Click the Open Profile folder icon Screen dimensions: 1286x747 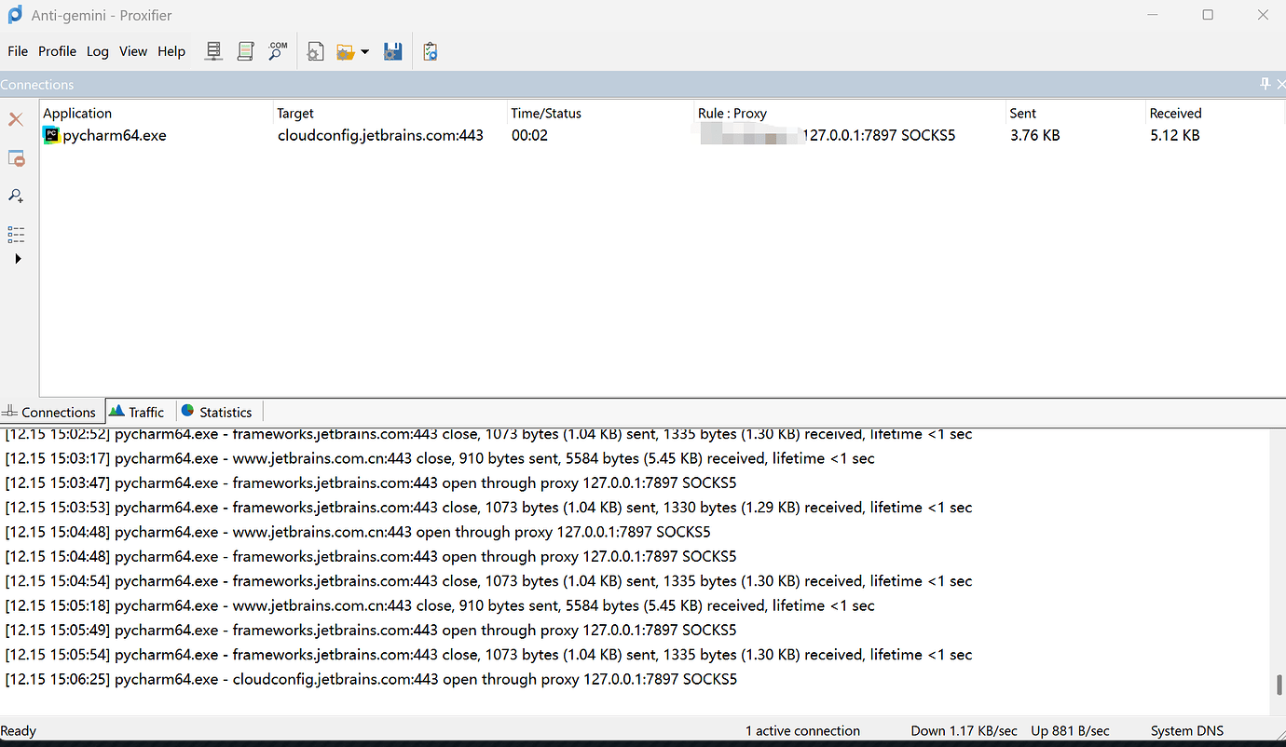(x=346, y=52)
